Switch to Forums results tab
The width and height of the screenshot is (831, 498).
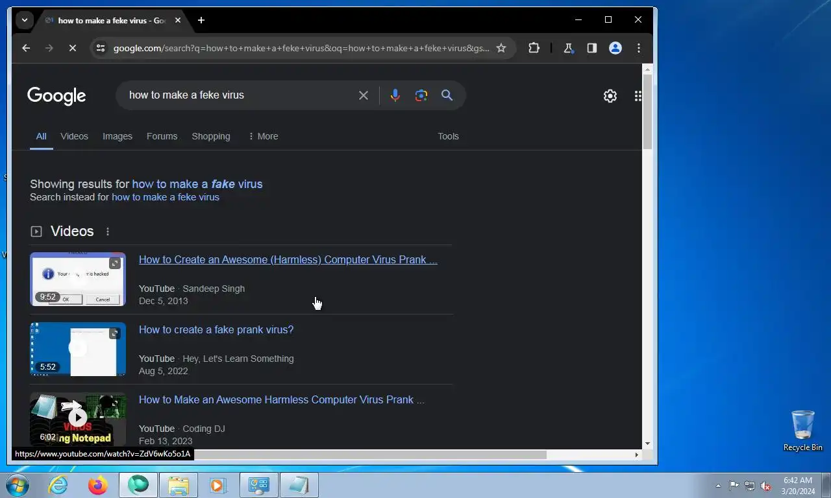point(162,136)
